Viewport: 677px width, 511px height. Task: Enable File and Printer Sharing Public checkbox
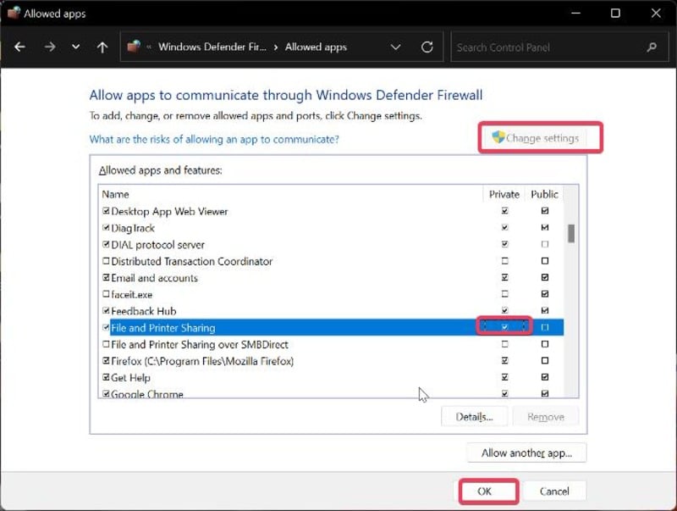tap(545, 327)
